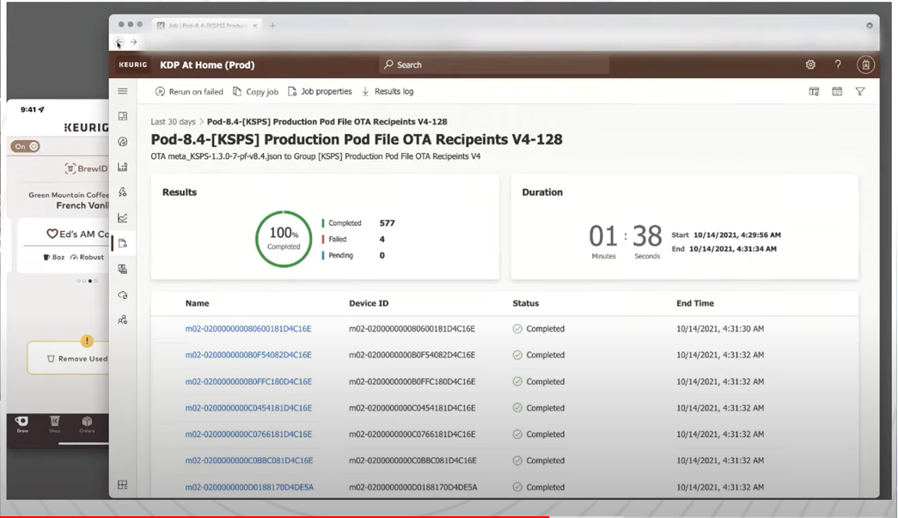
Task: Open device link m02-0200000000C0454181D4C16E
Action: point(248,407)
